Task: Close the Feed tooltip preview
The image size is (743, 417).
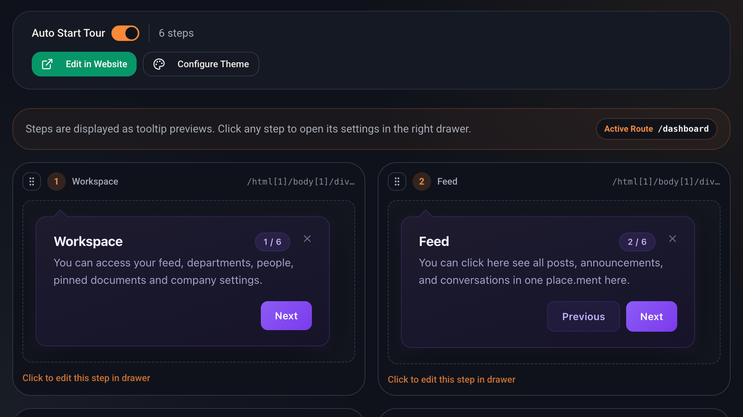Action: (x=673, y=239)
